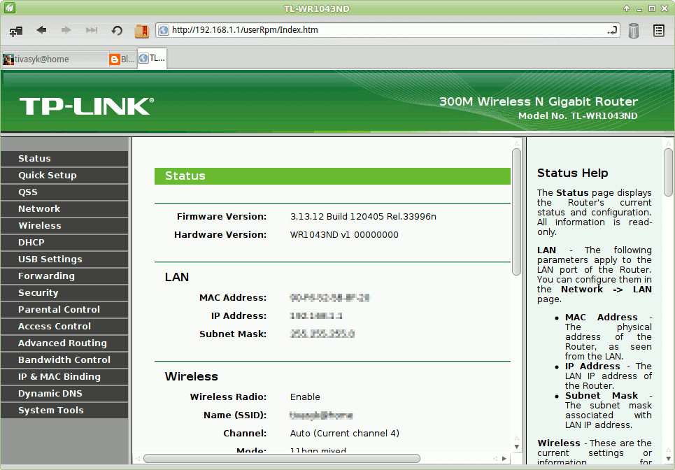
Task: Click the help pane scroll down arrow
Action: click(668, 459)
